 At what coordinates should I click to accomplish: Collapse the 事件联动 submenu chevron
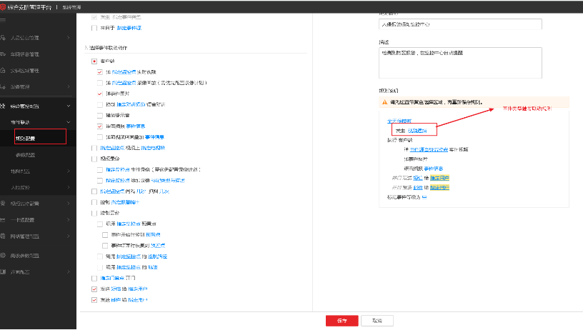click(x=68, y=122)
